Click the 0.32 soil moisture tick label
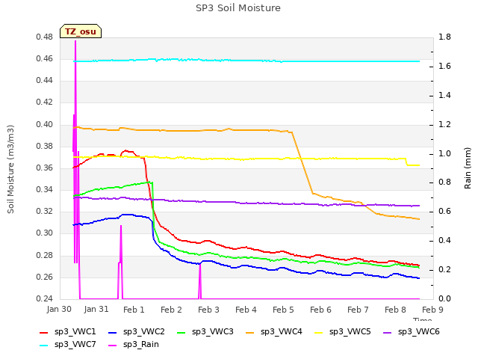Screen dimensions: 478x359 [45, 211]
